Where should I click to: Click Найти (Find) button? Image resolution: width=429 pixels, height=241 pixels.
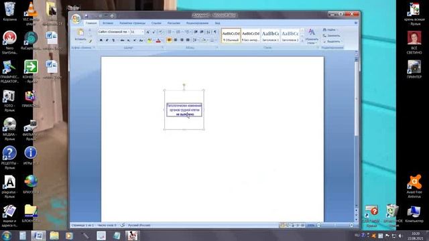(330, 29)
